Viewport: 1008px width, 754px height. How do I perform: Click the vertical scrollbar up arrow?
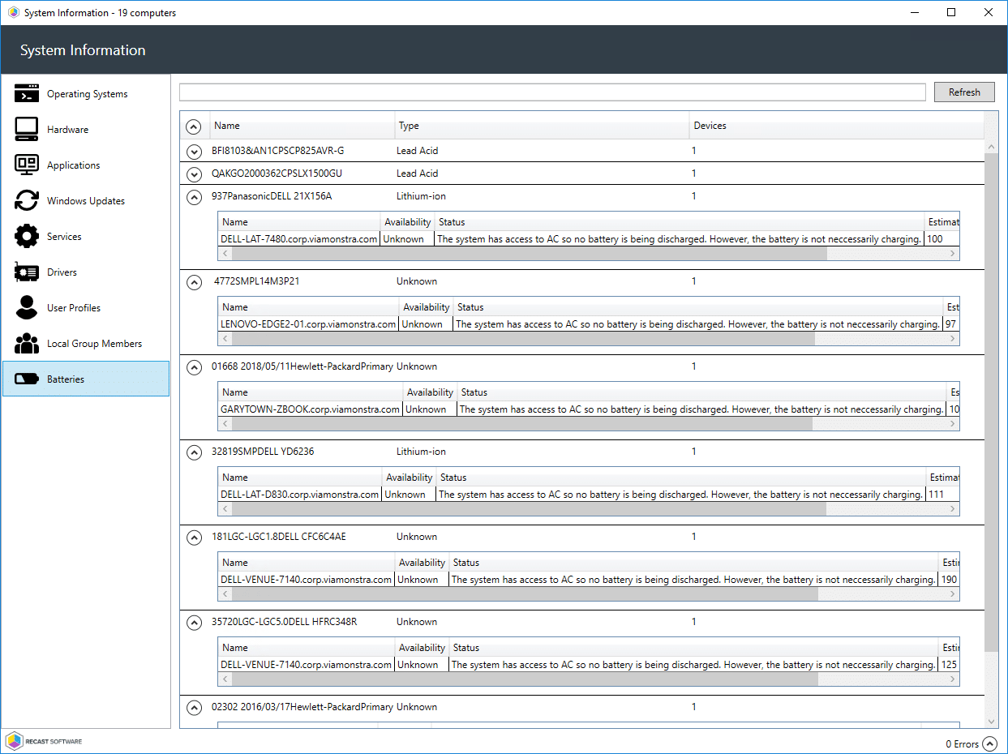point(992,147)
